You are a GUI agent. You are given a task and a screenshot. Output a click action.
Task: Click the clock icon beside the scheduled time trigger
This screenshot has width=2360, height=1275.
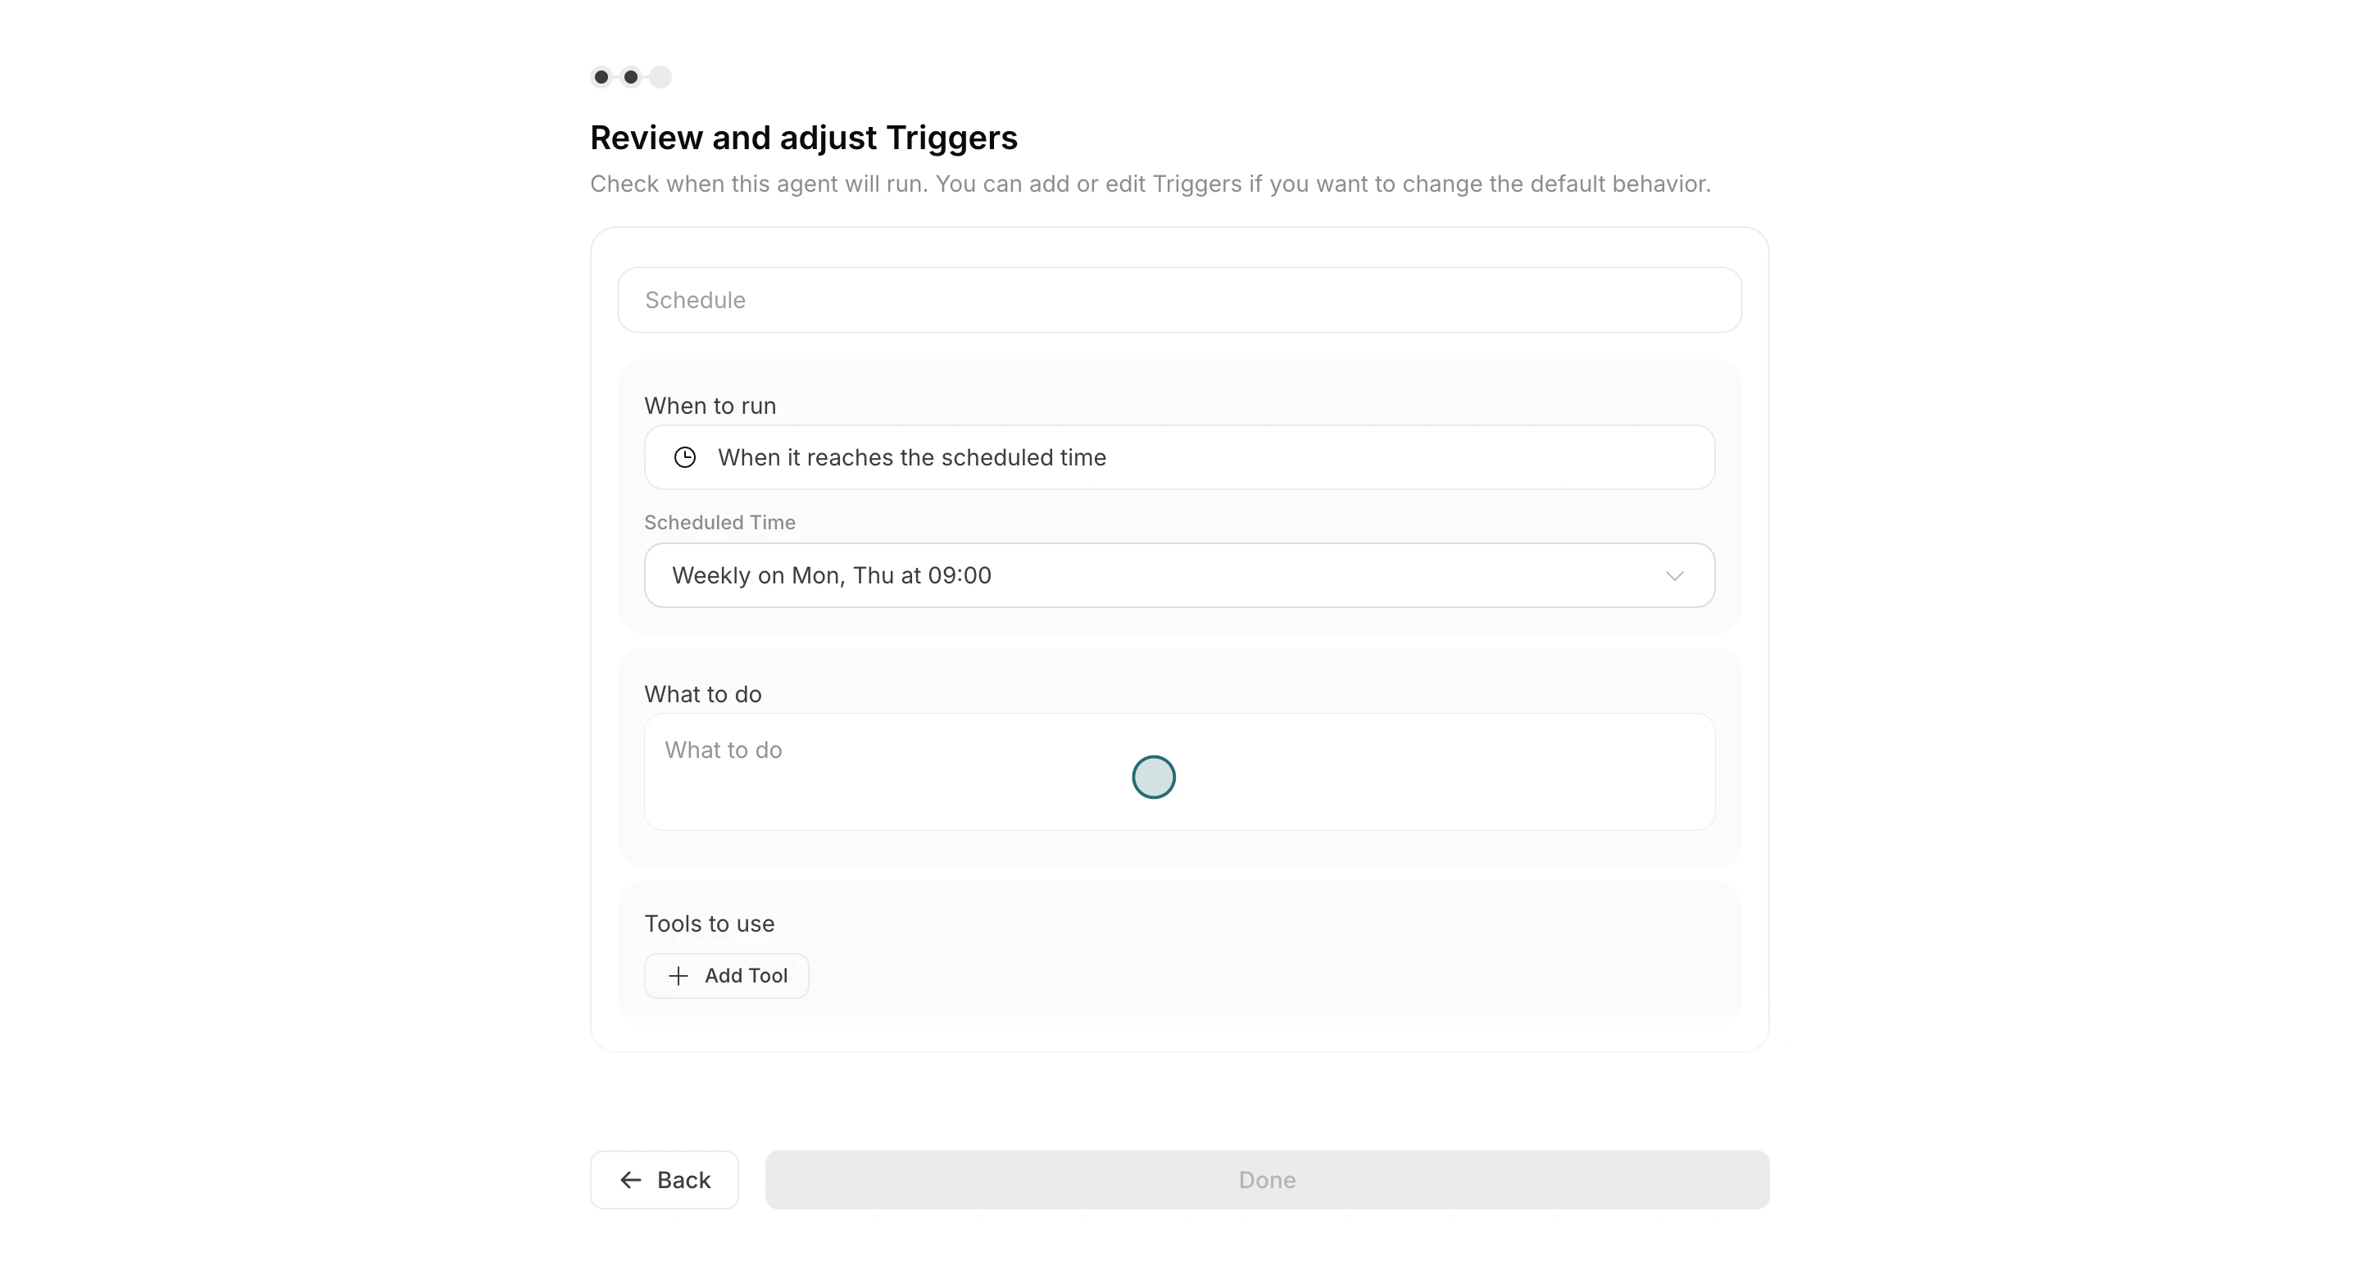tap(686, 457)
